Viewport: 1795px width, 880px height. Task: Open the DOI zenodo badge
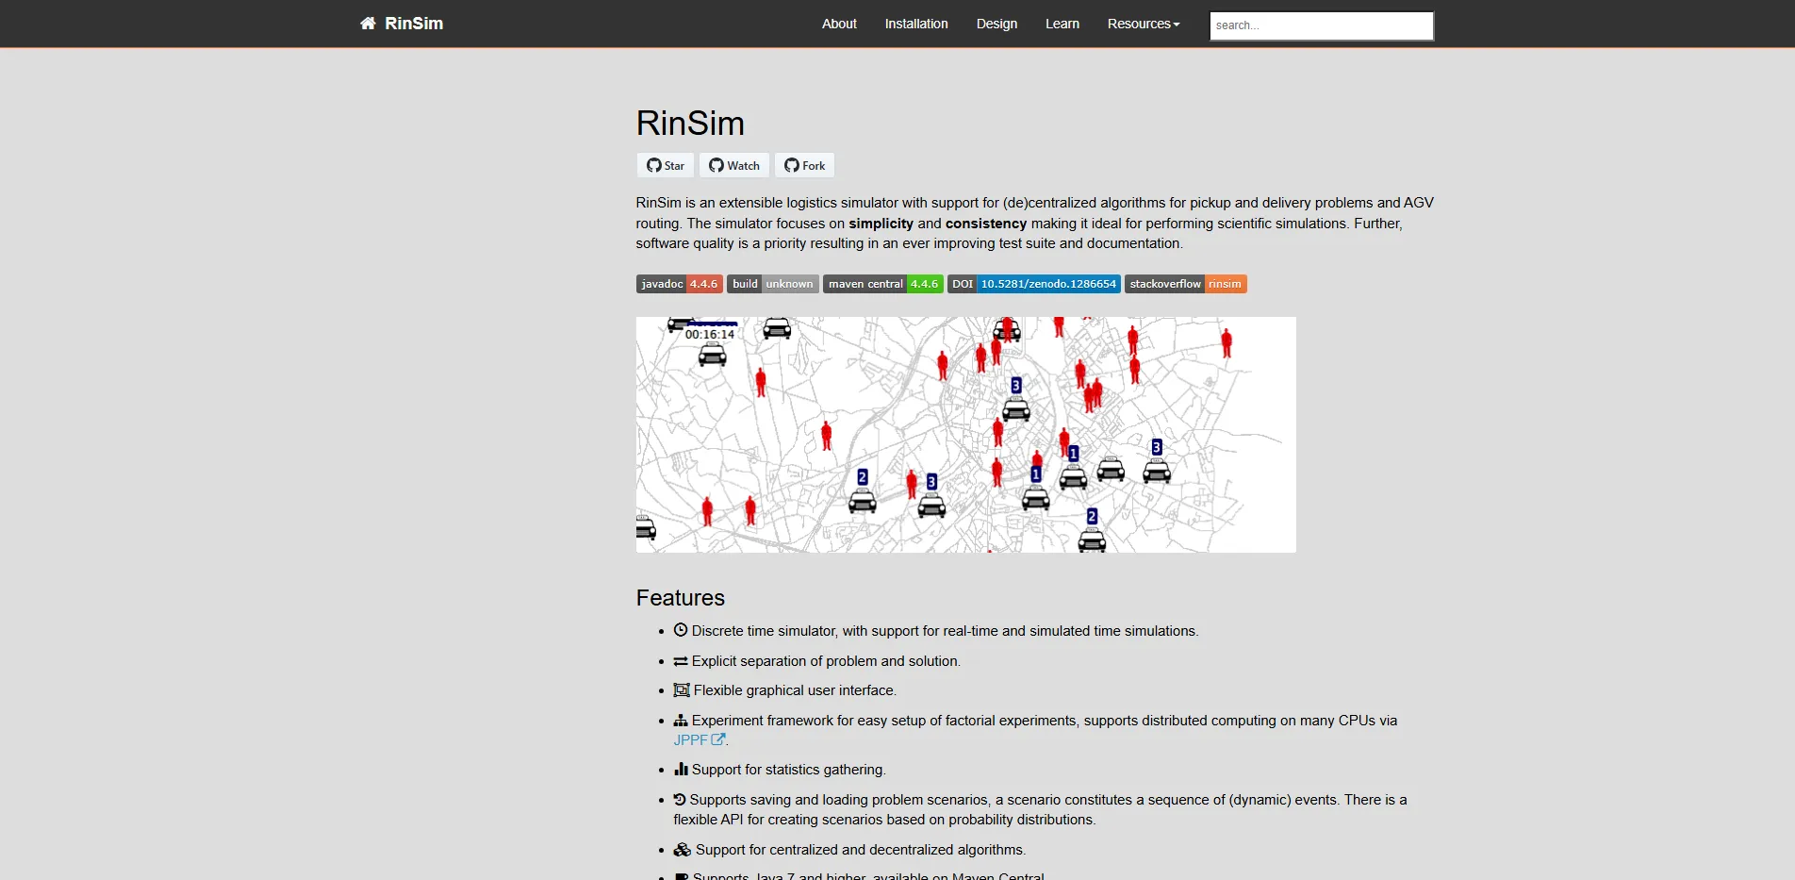tap(1034, 284)
